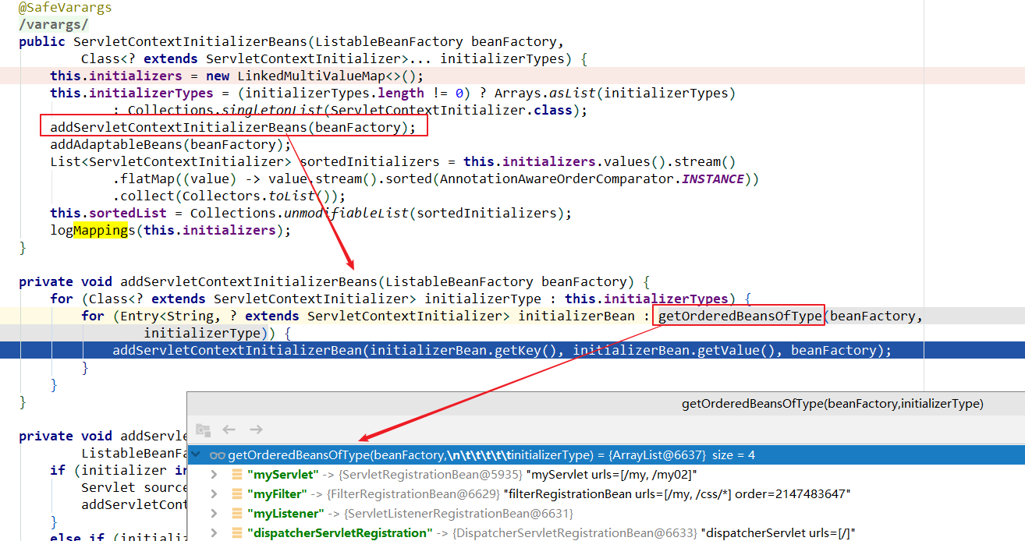Click the popup title getOrderedBeansOfType(beanFactory,initializerType)

(832, 404)
